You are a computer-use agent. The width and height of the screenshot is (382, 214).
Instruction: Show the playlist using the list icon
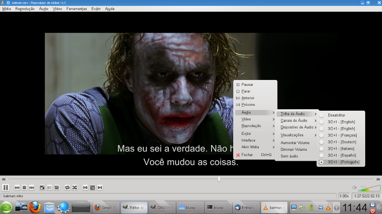tap(50, 188)
